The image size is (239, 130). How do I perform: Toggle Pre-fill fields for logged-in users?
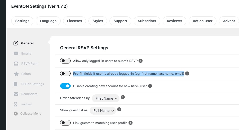pyautogui.click(x=65, y=73)
